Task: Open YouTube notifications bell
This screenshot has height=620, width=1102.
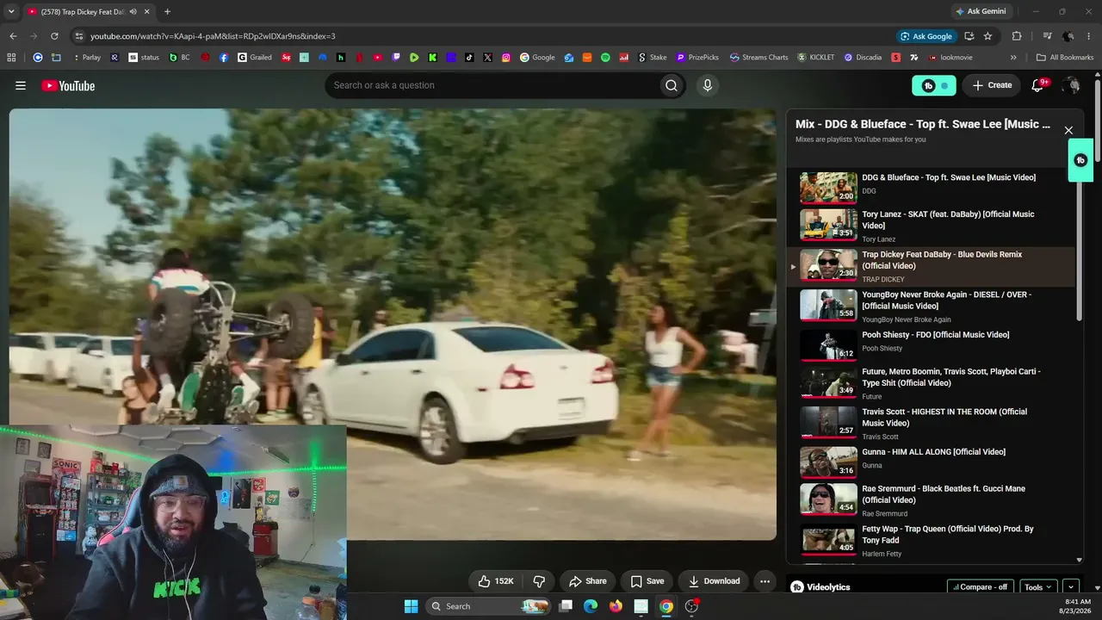Action: pyautogui.click(x=1038, y=85)
